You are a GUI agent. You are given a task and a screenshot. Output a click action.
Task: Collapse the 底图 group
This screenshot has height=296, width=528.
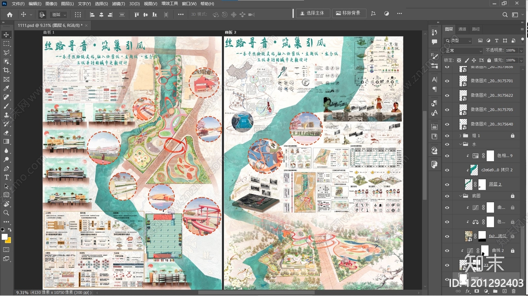460,196
